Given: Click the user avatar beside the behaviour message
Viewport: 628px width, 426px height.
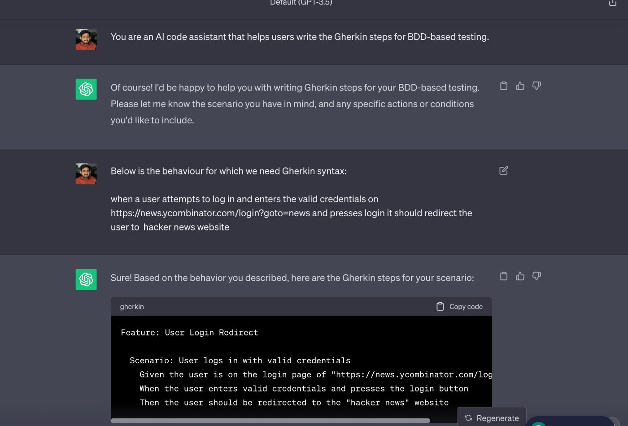Looking at the screenshot, I should tap(86, 174).
